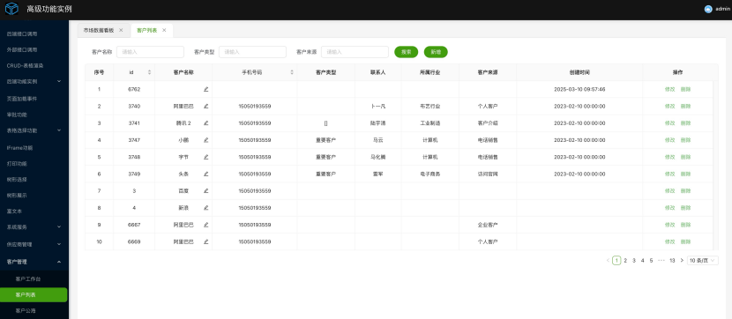Click the sort arrows in id column
The width and height of the screenshot is (732, 319).
(x=149, y=72)
